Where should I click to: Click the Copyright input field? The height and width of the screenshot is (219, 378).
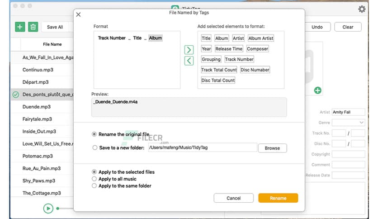click(x=348, y=154)
